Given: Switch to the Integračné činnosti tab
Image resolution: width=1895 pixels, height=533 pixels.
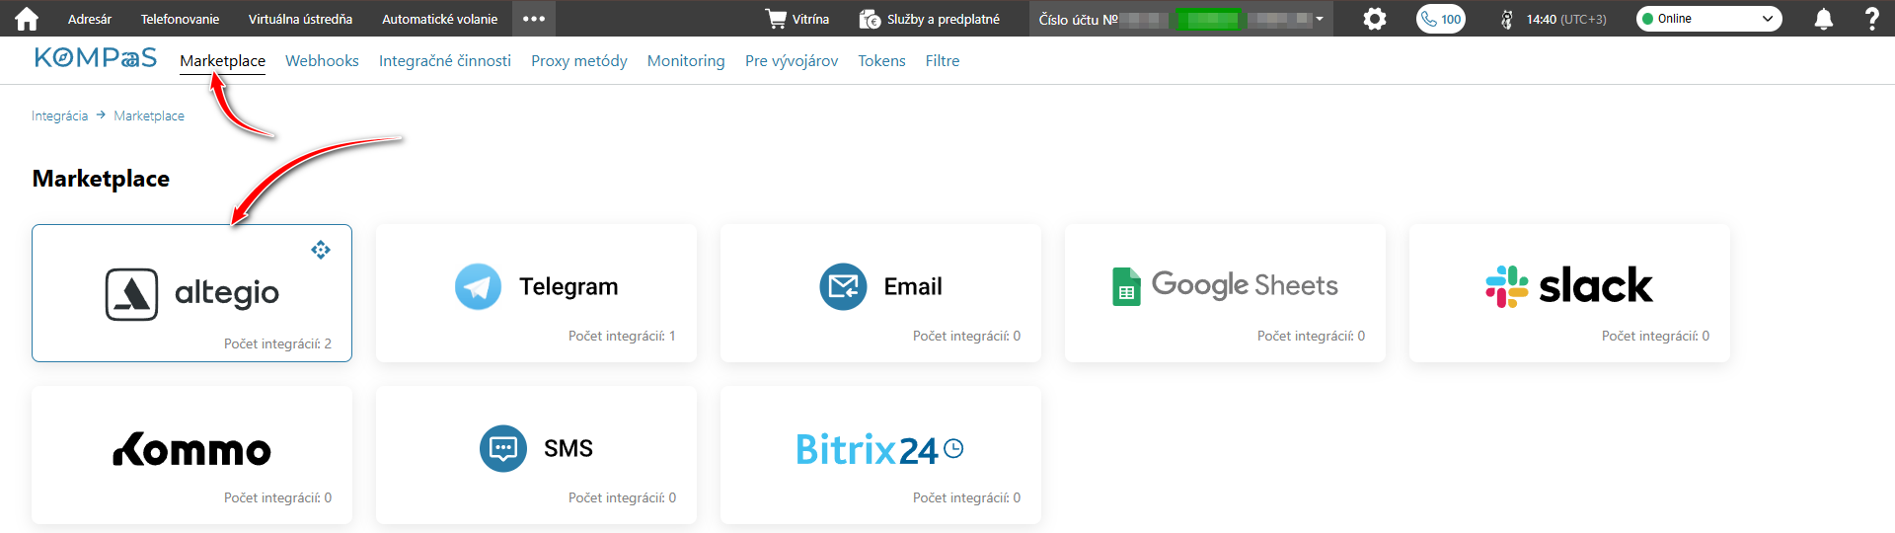Looking at the screenshot, I should pyautogui.click(x=445, y=60).
